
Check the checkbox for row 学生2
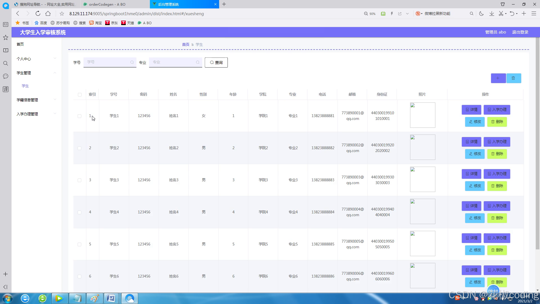(x=79, y=148)
